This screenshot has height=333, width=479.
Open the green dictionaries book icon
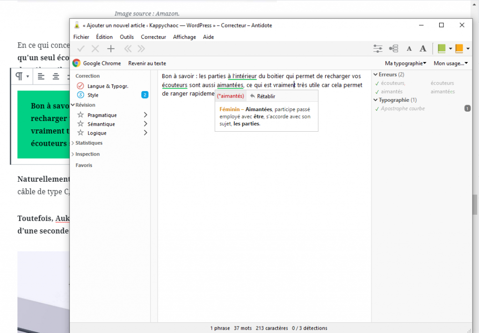[442, 49]
